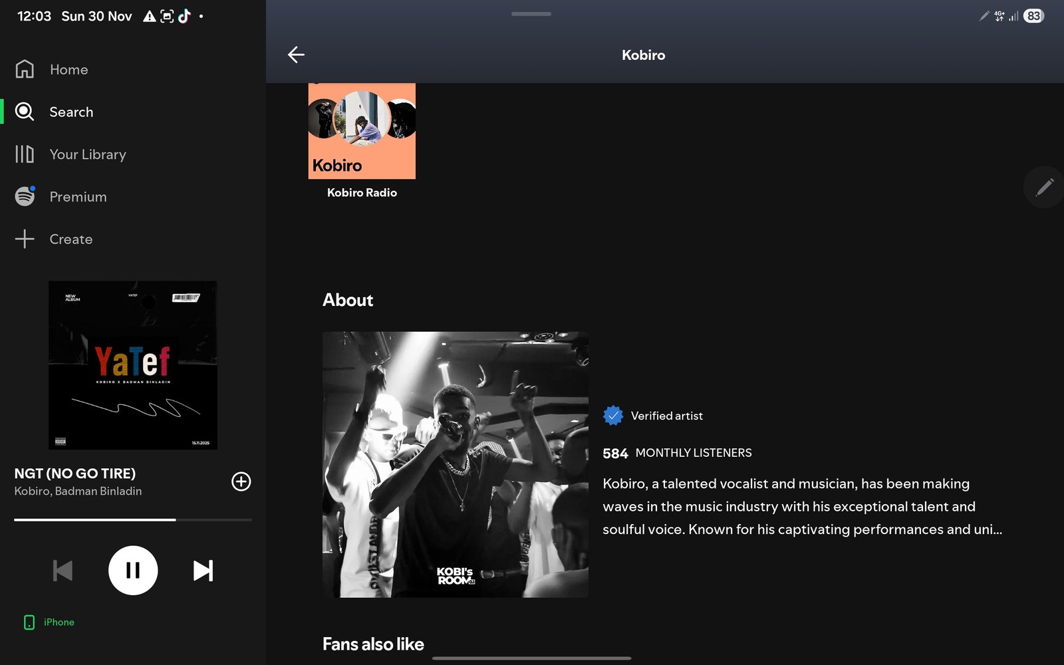Open the Home icon in sidebar

(25, 69)
